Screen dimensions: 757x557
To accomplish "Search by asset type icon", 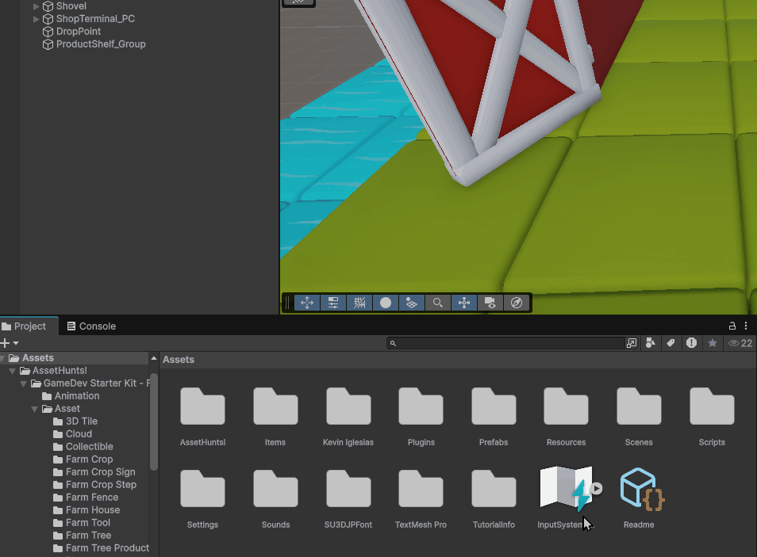I will (651, 343).
